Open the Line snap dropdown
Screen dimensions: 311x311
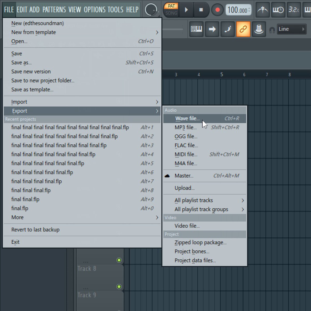[x=292, y=29]
